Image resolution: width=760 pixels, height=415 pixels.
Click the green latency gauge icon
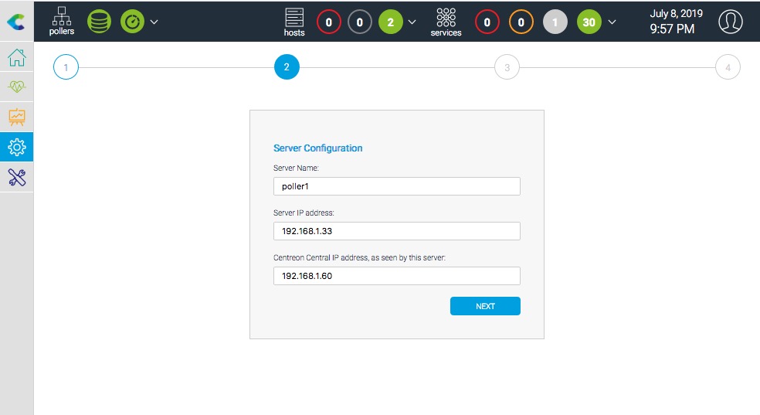[132, 22]
